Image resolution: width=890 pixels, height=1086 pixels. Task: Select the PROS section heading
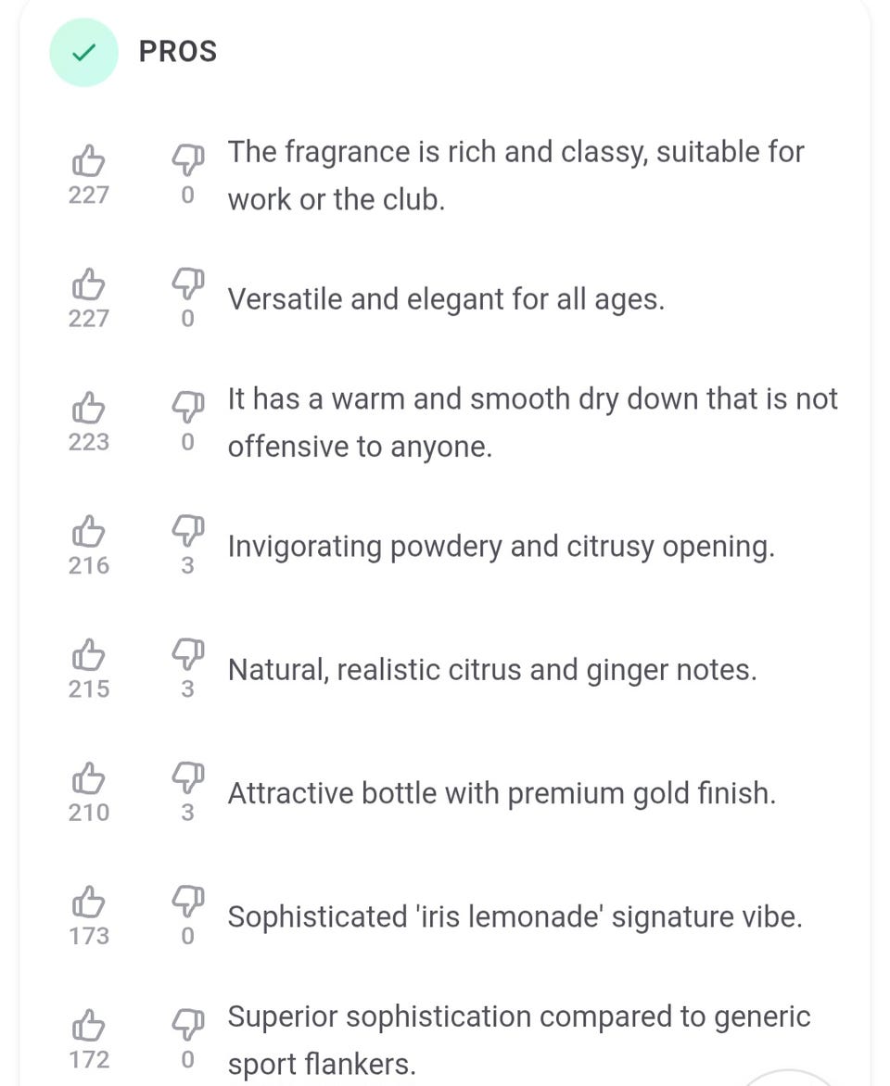[178, 52]
